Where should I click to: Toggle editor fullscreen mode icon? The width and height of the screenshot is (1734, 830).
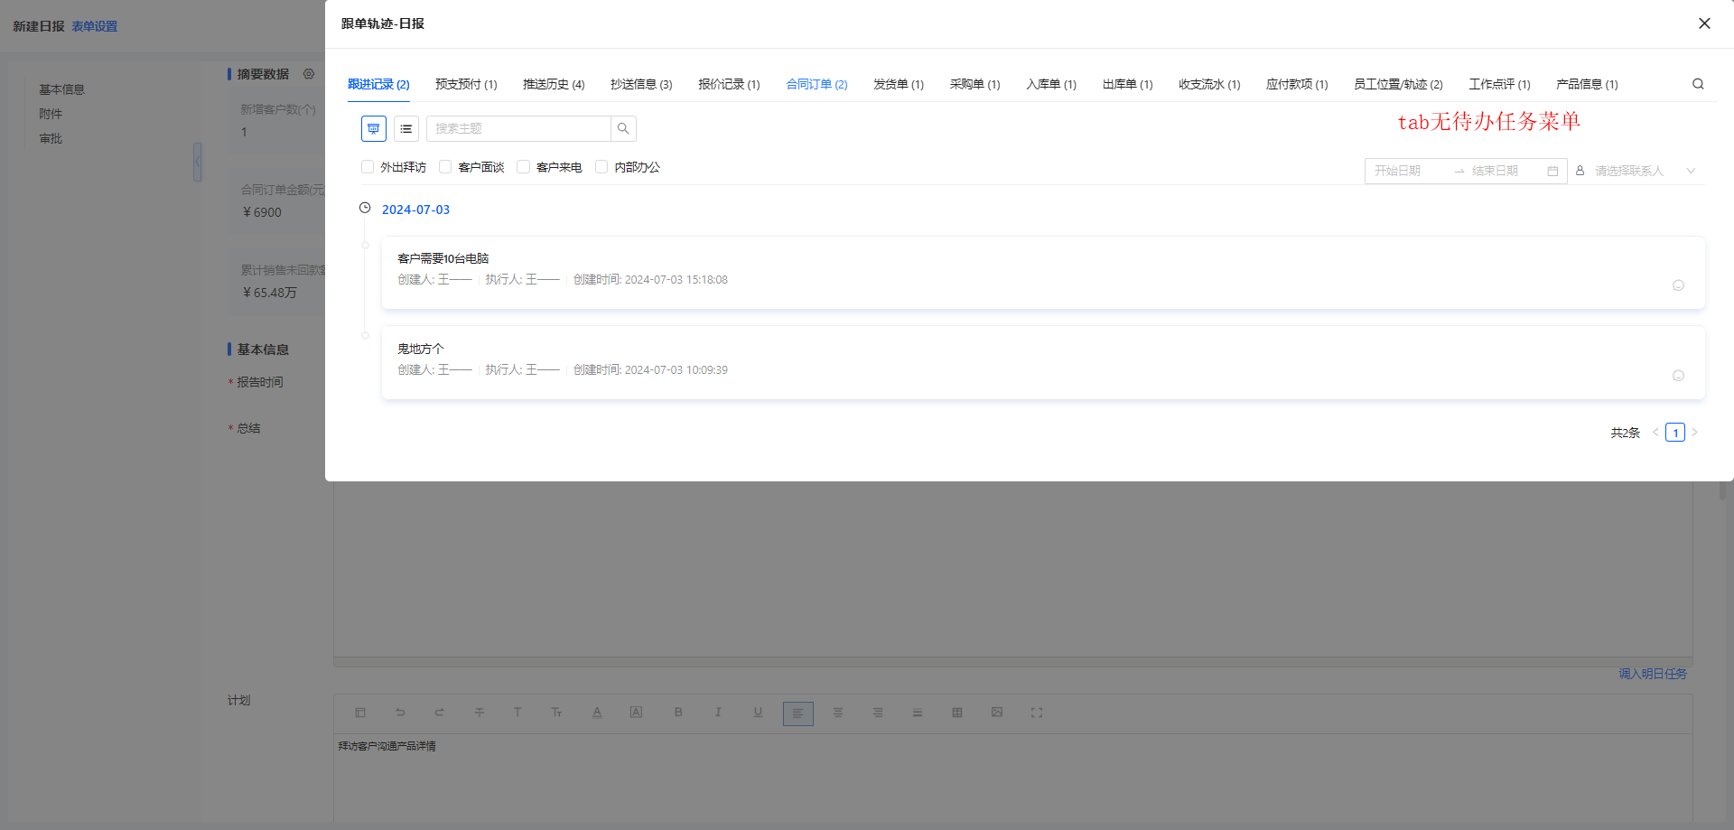1037,713
